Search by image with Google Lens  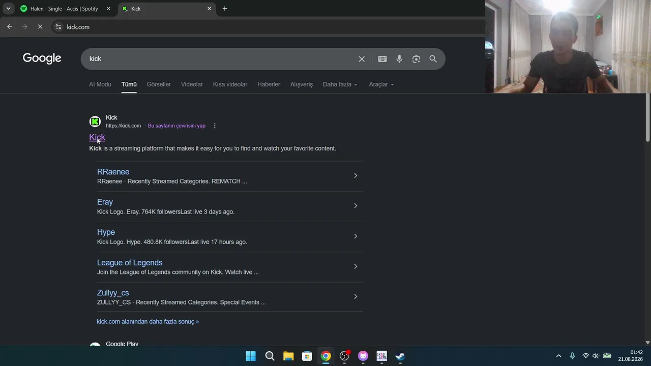pos(416,59)
